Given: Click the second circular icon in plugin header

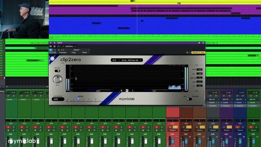Looking at the screenshot, I should tap(54, 46).
